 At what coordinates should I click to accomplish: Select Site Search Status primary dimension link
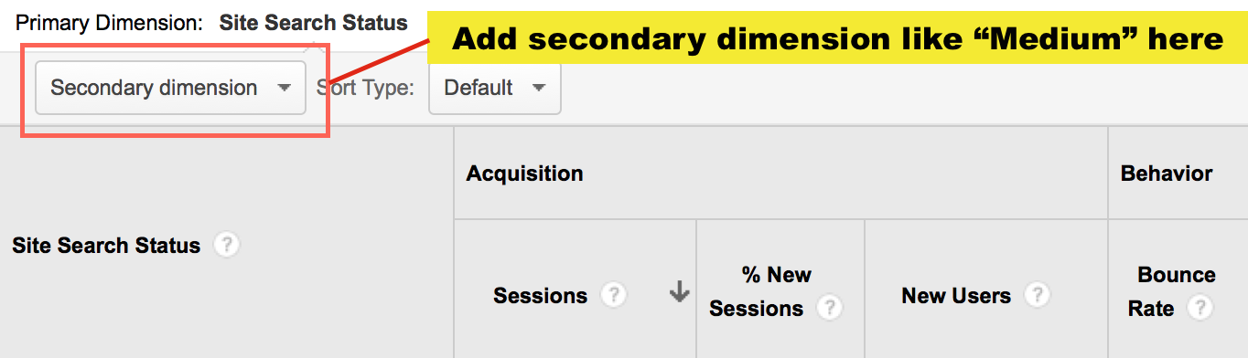(313, 23)
